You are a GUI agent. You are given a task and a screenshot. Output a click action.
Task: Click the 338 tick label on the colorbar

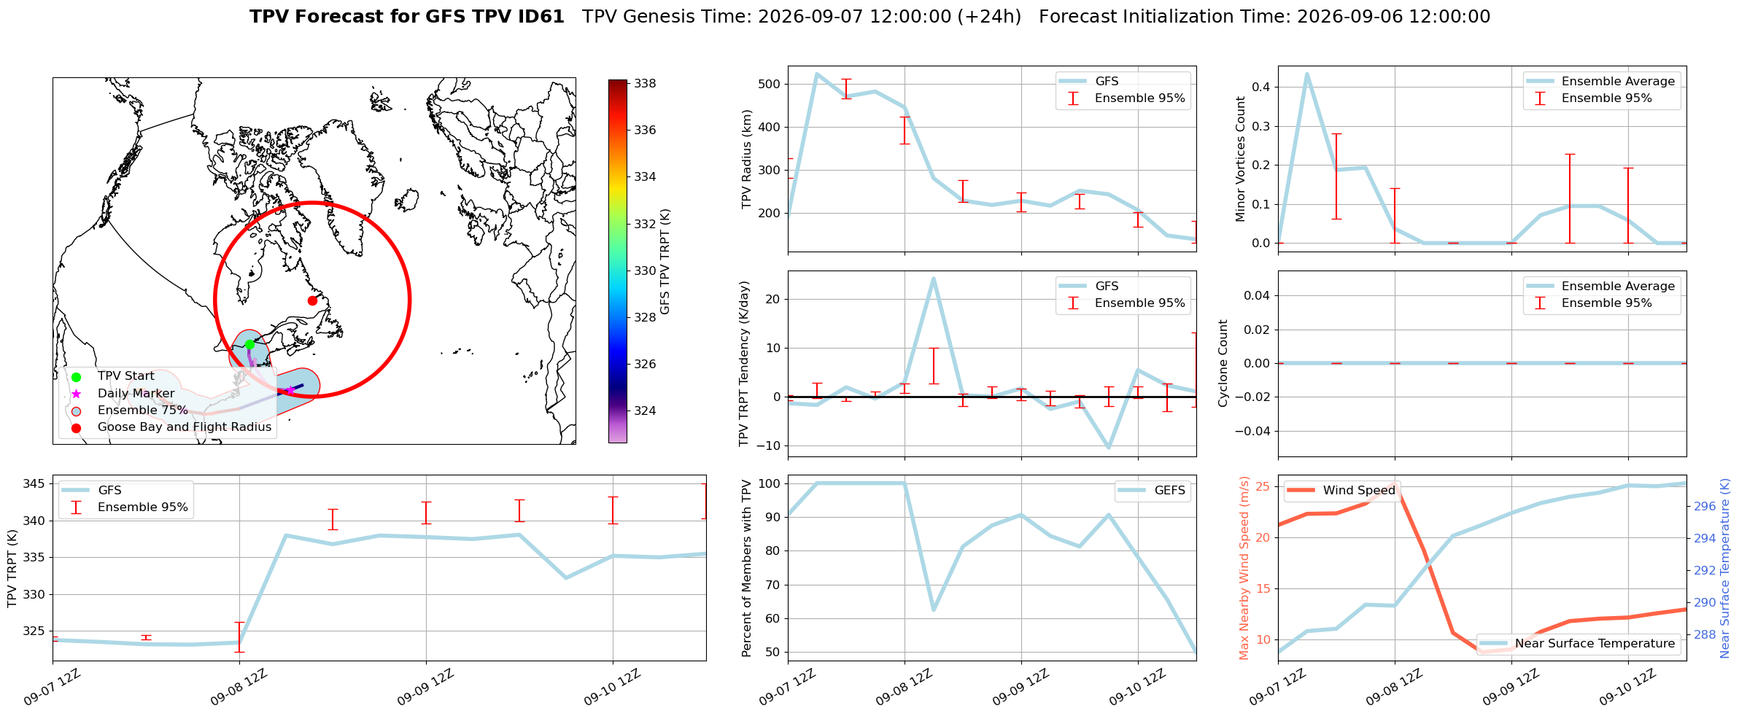tap(645, 84)
